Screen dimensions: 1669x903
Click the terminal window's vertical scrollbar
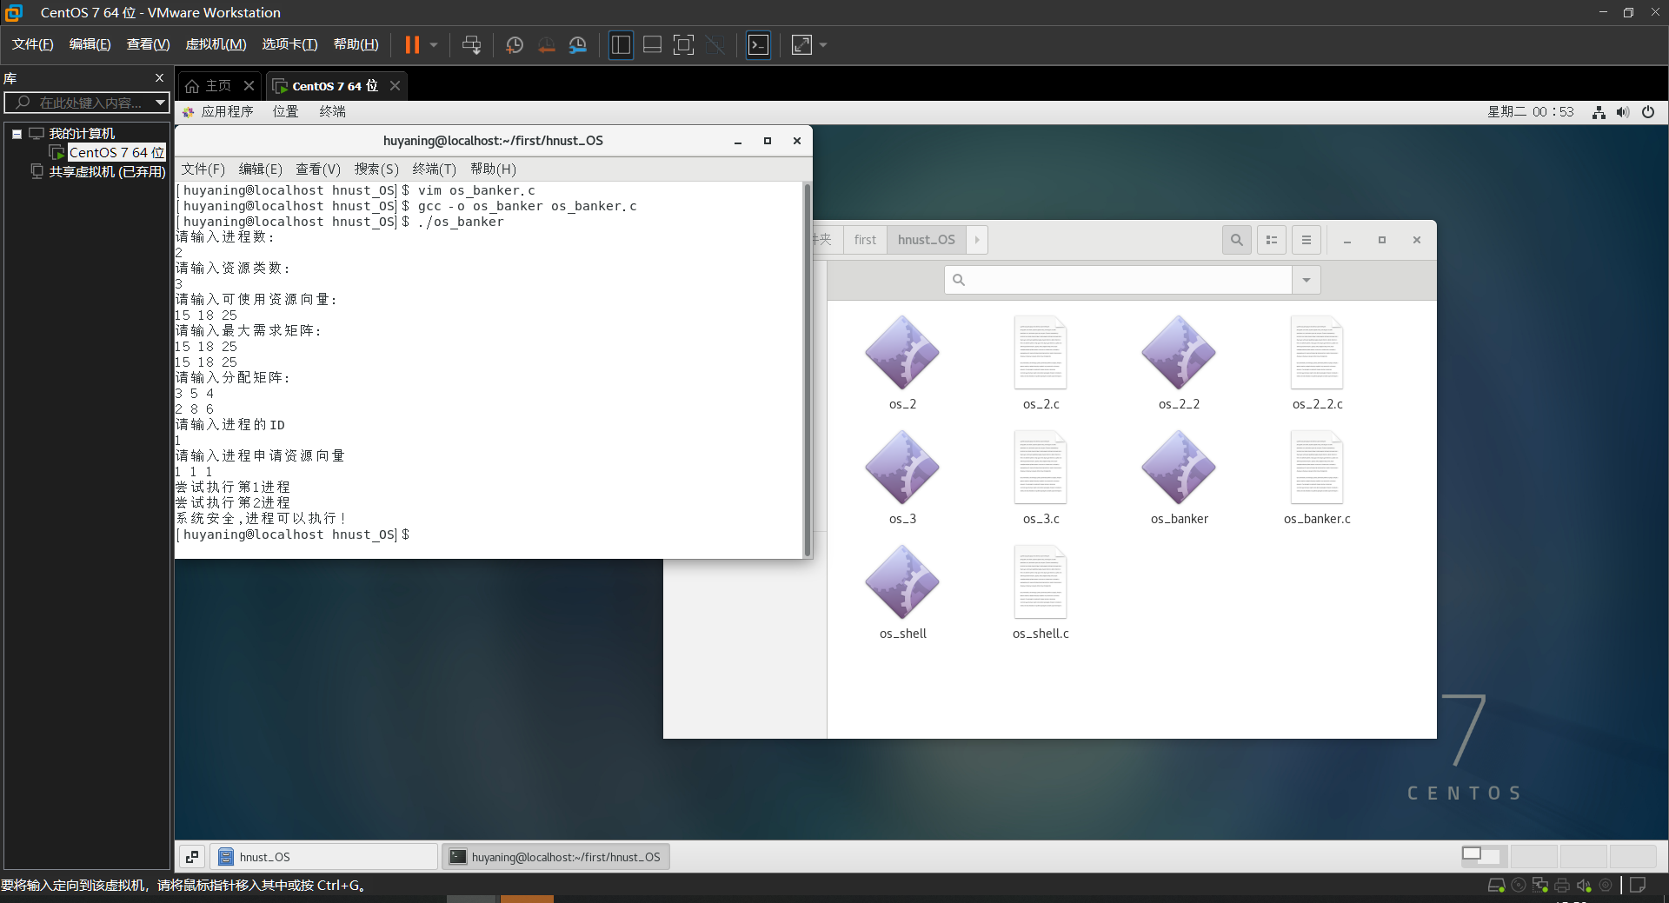(807, 369)
